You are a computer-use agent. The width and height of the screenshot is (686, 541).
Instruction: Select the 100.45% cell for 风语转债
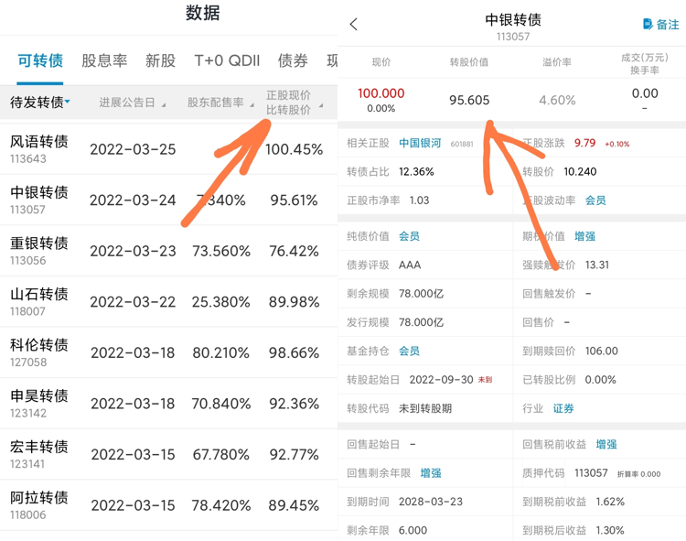coord(294,149)
